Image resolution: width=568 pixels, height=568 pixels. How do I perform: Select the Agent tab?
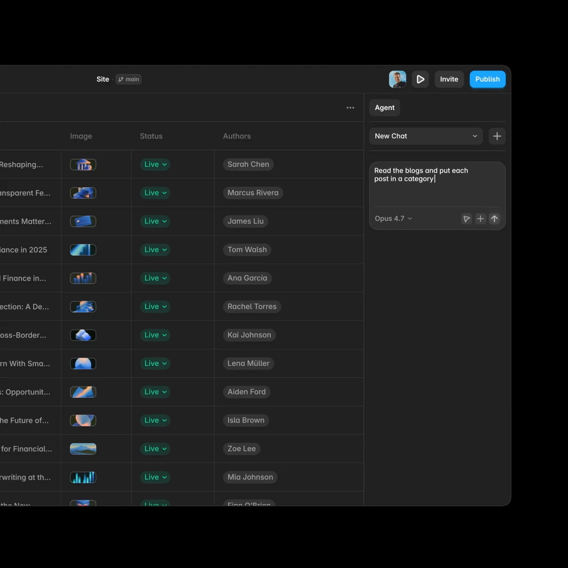coord(385,108)
